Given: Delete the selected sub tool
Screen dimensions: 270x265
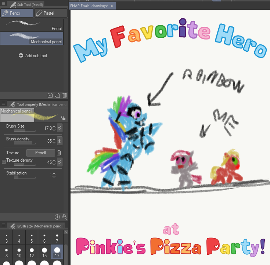Looking at the screenshot, I should pos(65,95).
